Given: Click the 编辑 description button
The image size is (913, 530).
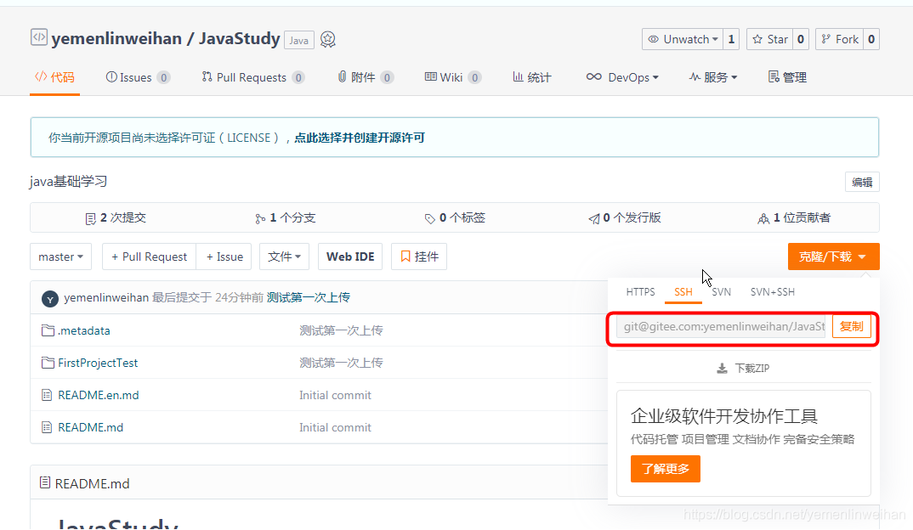Looking at the screenshot, I should click(x=862, y=182).
